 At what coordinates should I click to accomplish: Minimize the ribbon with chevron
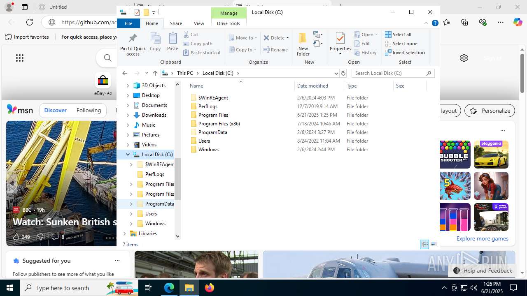coord(426,23)
